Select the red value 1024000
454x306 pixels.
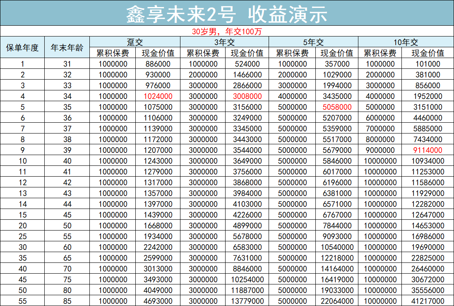click(158, 96)
